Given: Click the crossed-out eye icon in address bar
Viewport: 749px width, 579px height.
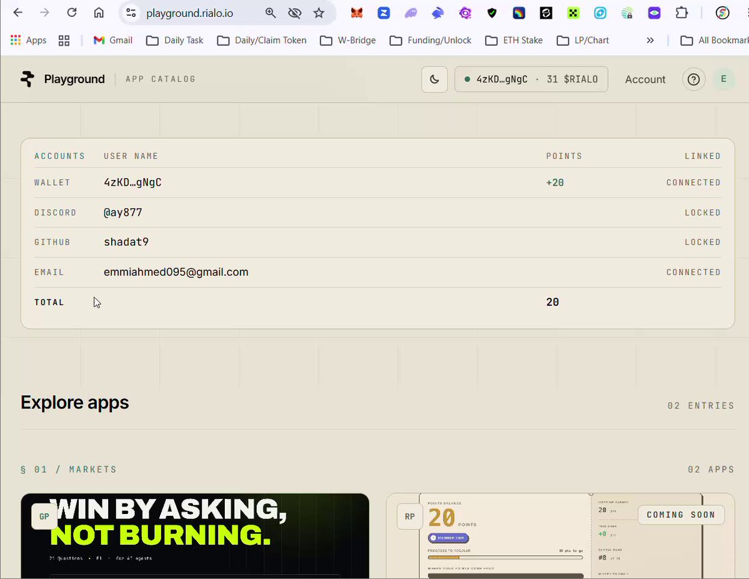Looking at the screenshot, I should (x=295, y=13).
